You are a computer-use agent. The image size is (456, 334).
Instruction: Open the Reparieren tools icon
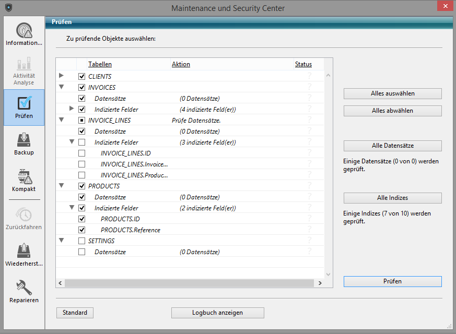(24, 288)
